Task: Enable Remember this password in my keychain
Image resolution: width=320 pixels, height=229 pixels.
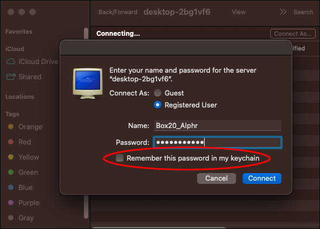Action: click(x=120, y=158)
